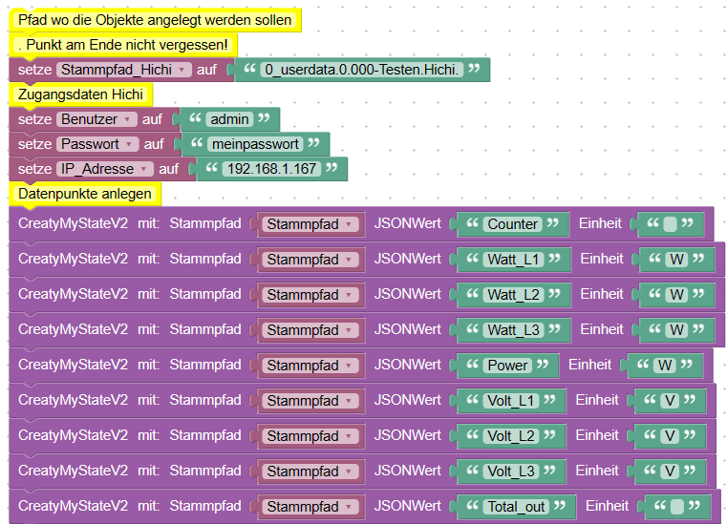
Task: Select 'setze' label of the Passwort block
Action: click(x=34, y=144)
